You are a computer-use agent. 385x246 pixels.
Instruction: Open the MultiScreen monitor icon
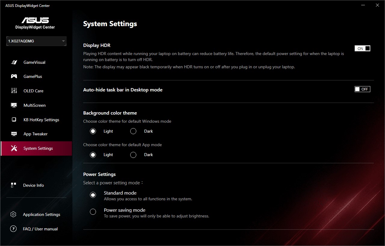pyautogui.click(x=14, y=105)
